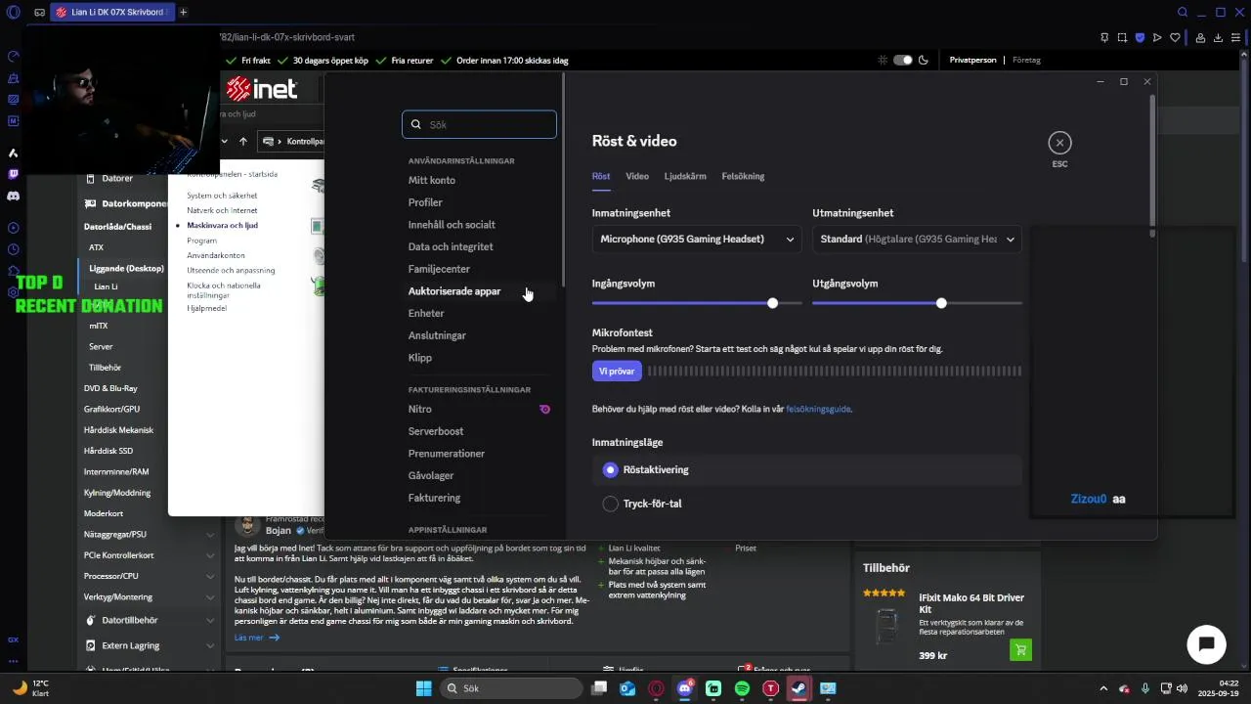Viewport: 1251px width, 704px height.
Task: Toggle Inet dark mode switch
Action: [903, 60]
